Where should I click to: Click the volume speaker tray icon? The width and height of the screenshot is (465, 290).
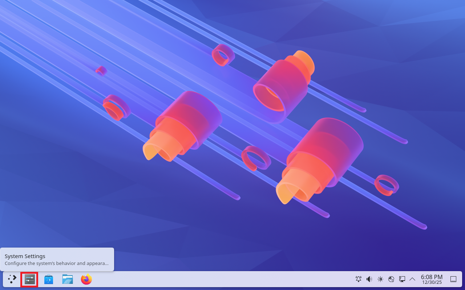tap(369, 279)
